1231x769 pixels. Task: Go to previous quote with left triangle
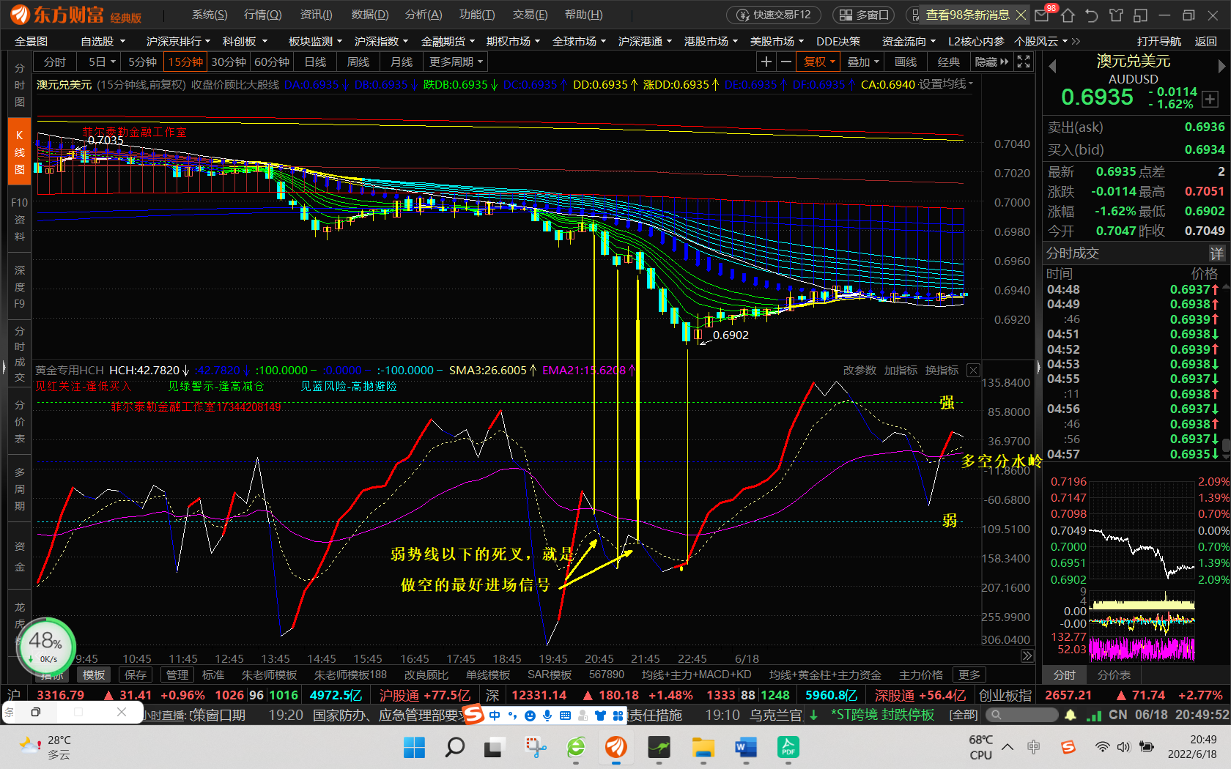[x=1052, y=66]
